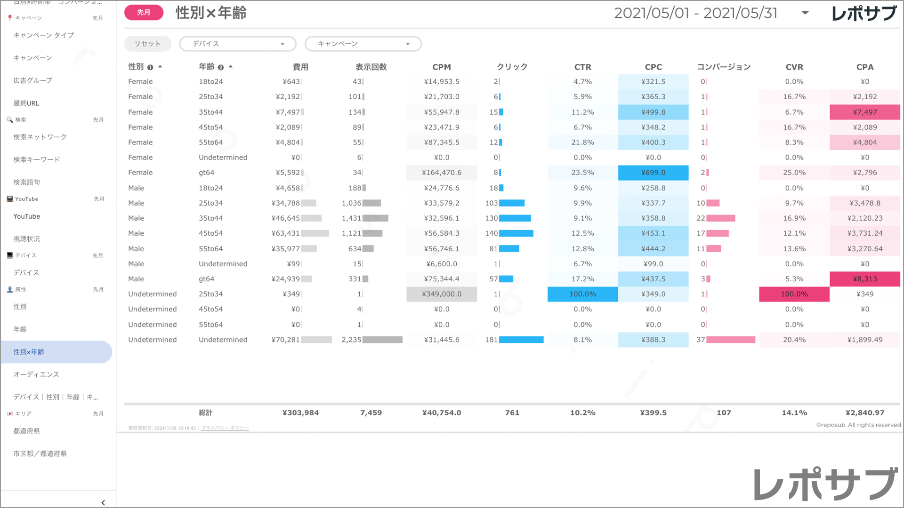Open the date range selector dropdown
The height and width of the screenshot is (508, 904).
tap(805, 13)
